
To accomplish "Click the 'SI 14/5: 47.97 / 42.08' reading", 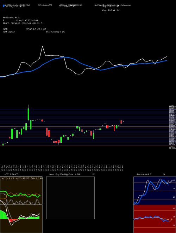I will click(27, 20).
